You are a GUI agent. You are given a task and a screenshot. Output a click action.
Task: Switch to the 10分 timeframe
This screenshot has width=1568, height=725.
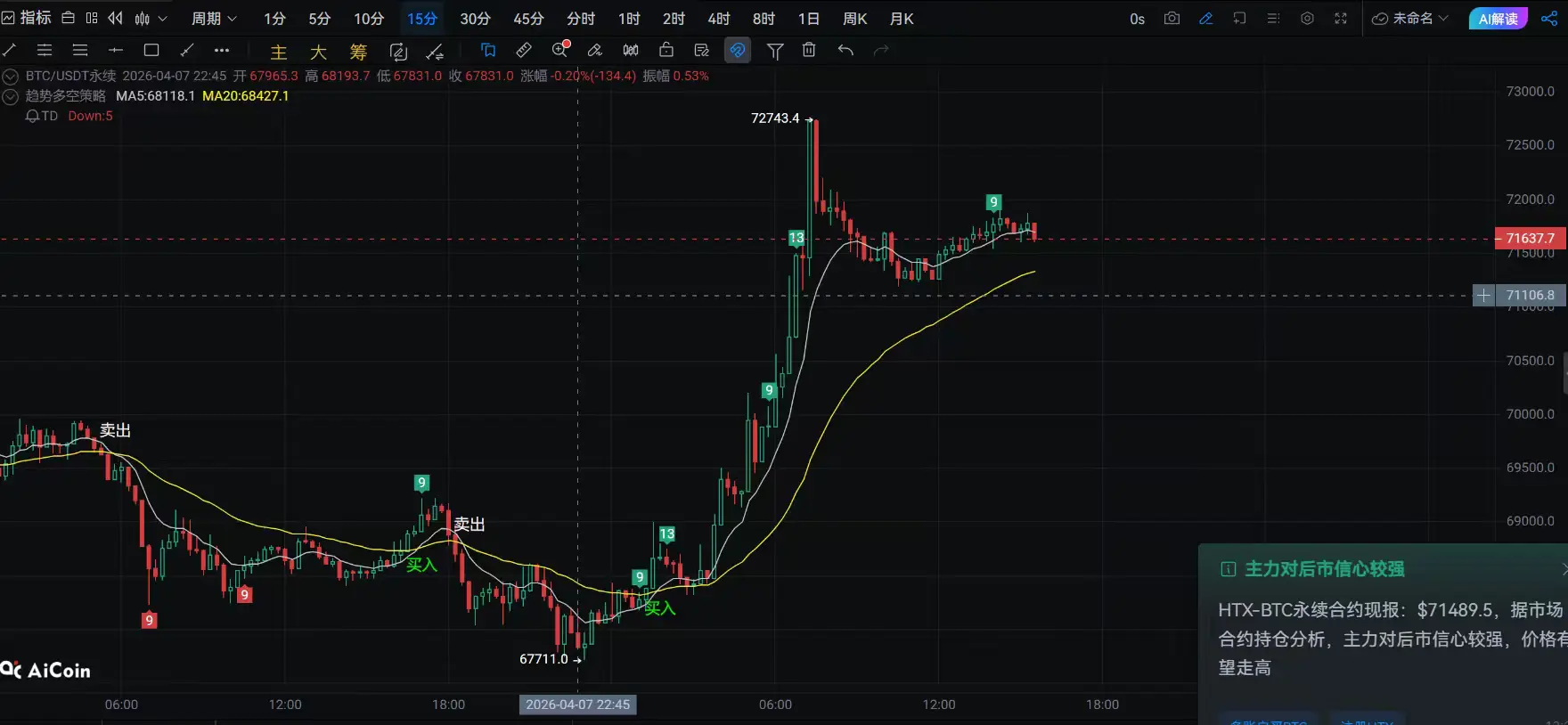click(369, 19)
